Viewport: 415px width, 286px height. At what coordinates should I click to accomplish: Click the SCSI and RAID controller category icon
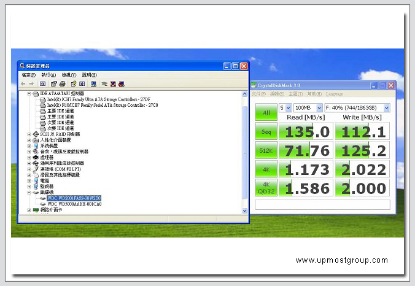click(x=36, y=134)
